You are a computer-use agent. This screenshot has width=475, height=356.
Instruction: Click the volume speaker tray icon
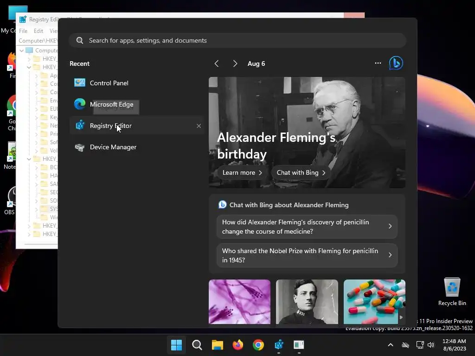431,345
